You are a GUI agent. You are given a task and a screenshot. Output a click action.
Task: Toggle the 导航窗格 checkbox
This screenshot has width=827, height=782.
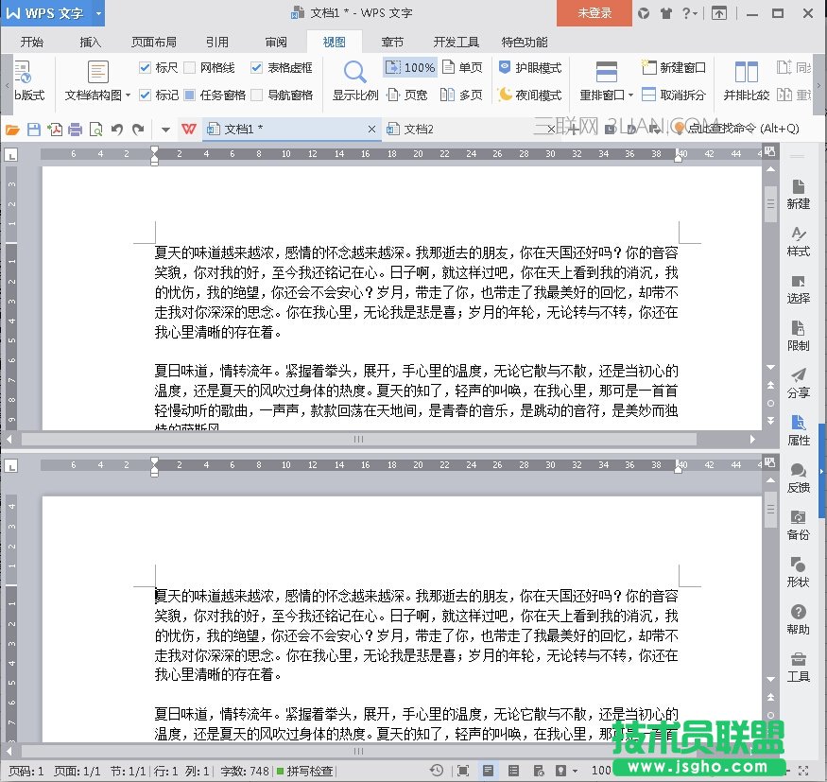coord(257,96)
